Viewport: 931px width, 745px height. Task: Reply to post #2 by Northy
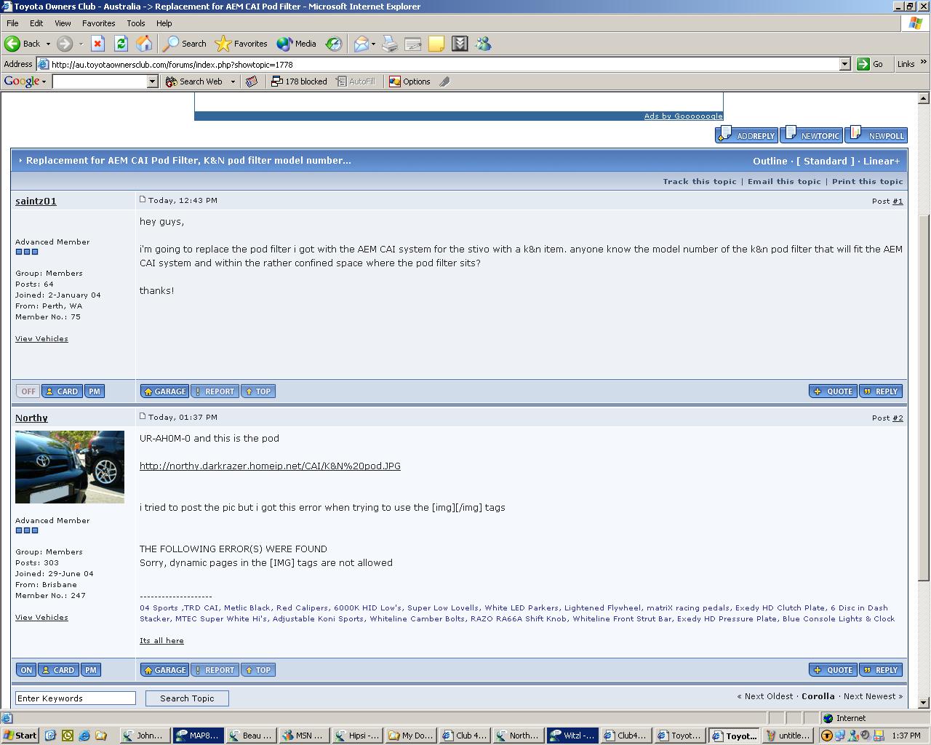(881, 670)
